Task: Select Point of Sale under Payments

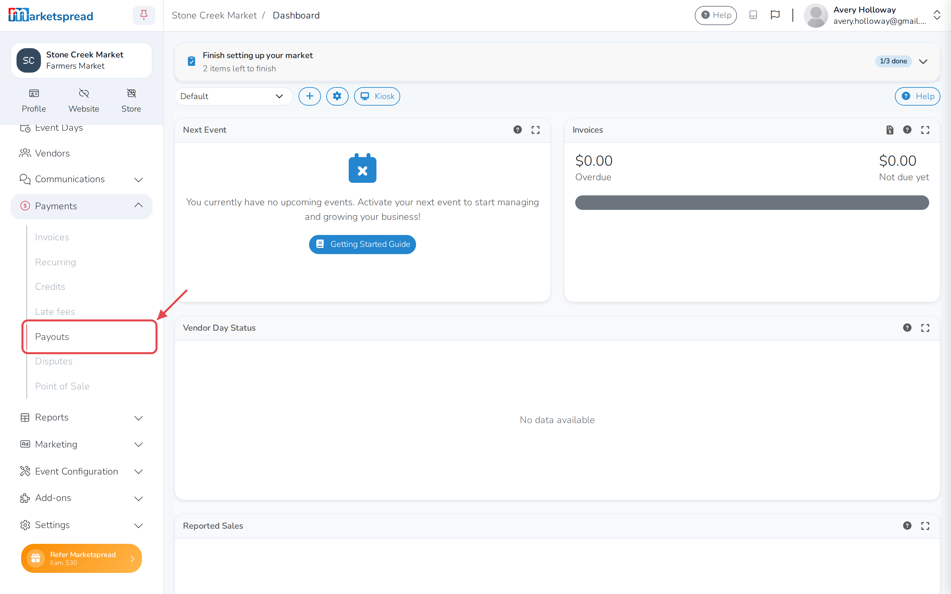Action: [62, 386]
